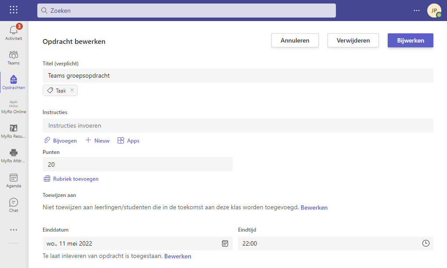447x268 pixels.
Task: Remove the Taak tag with the X
Action: point(72,90)
